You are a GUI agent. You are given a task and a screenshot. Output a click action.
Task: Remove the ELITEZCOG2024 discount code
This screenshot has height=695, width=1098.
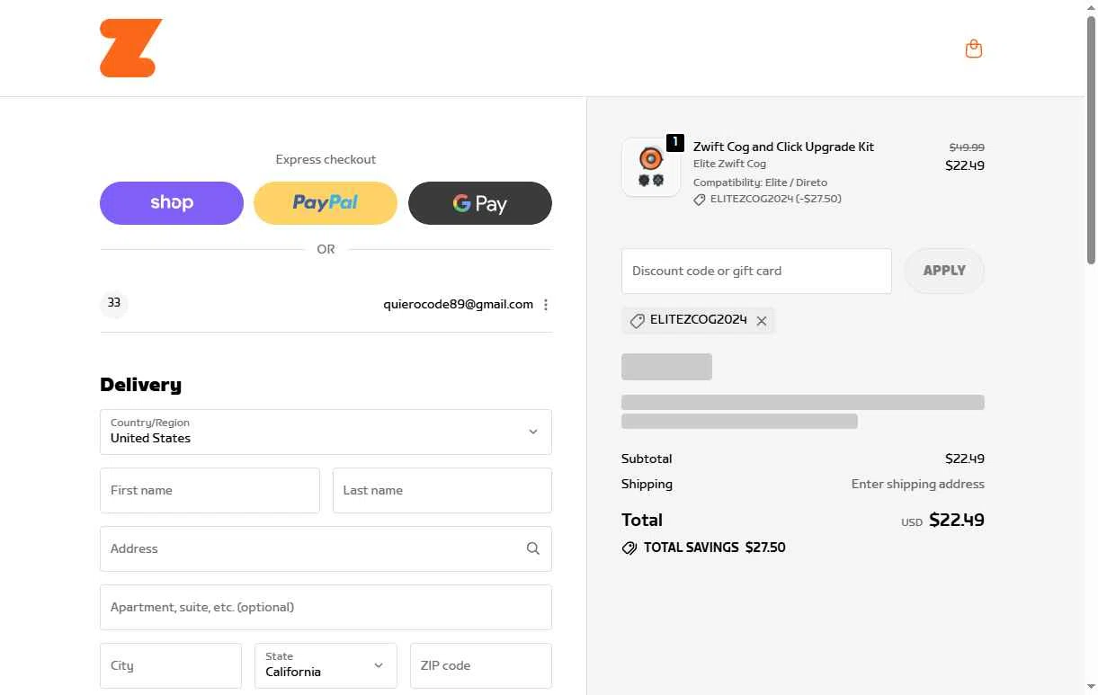point(762,321)
